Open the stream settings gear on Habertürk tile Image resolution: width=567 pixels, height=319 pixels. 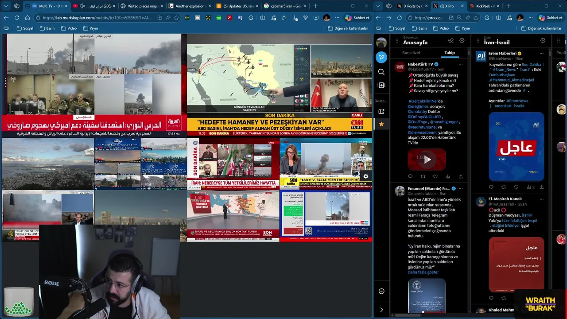tap(365, 176)
